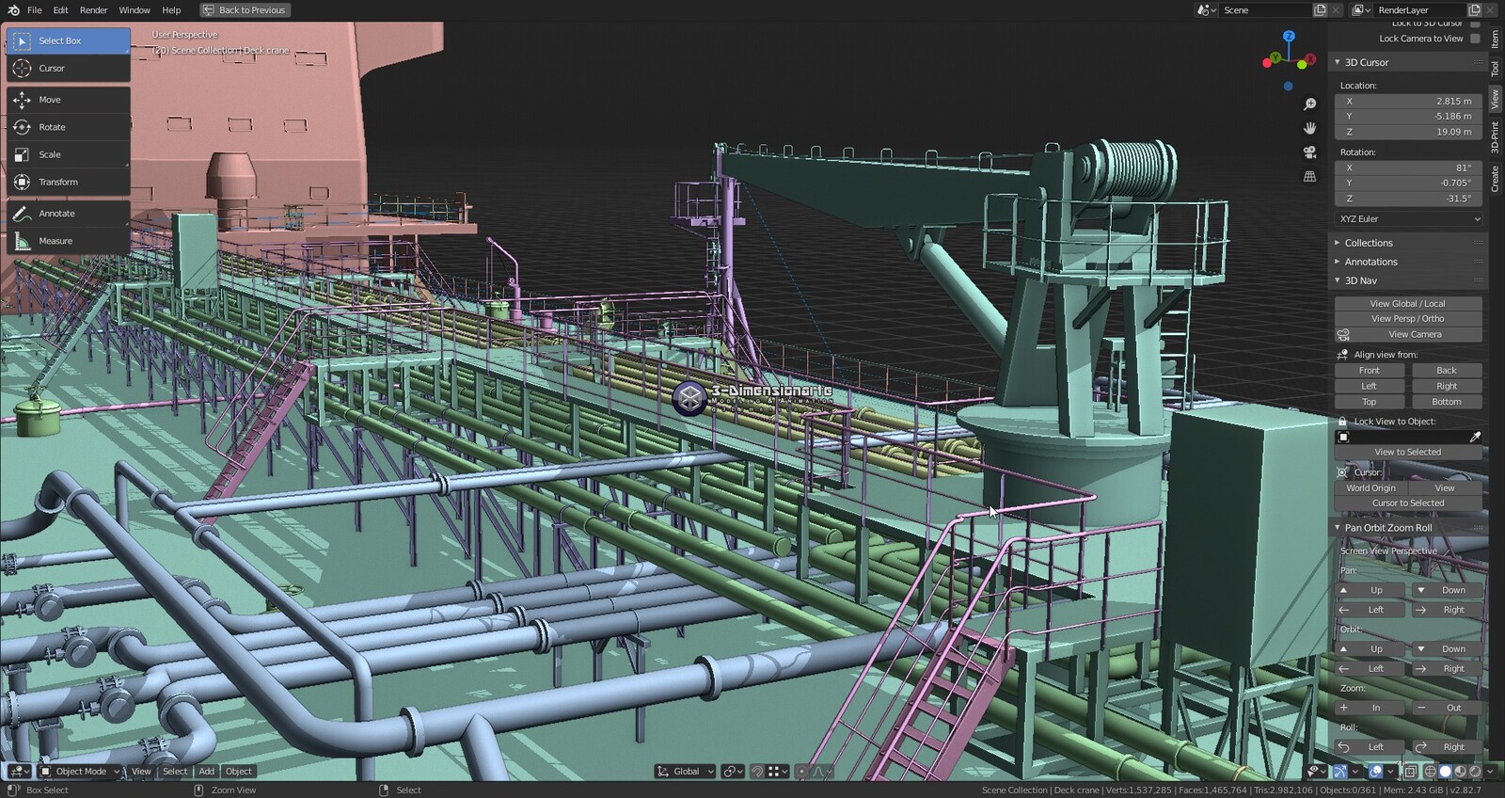Click the zoom magnifier viewport icon
Screen dimensions: 1505x798
(1309, 104)
